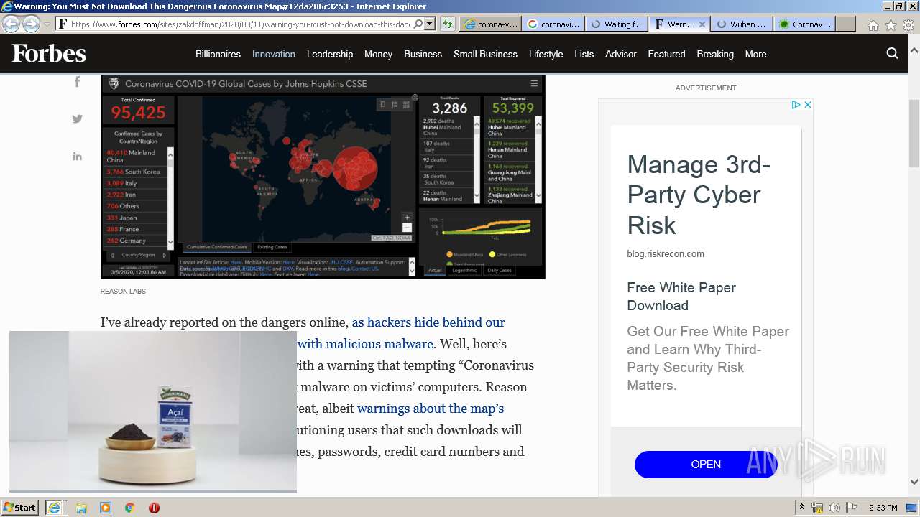Click the AdChoices triangle icon

(x=796, y=105)
